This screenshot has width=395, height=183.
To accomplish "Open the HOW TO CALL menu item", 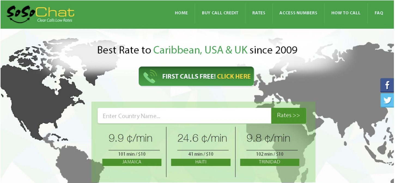I will coord(346,13).
